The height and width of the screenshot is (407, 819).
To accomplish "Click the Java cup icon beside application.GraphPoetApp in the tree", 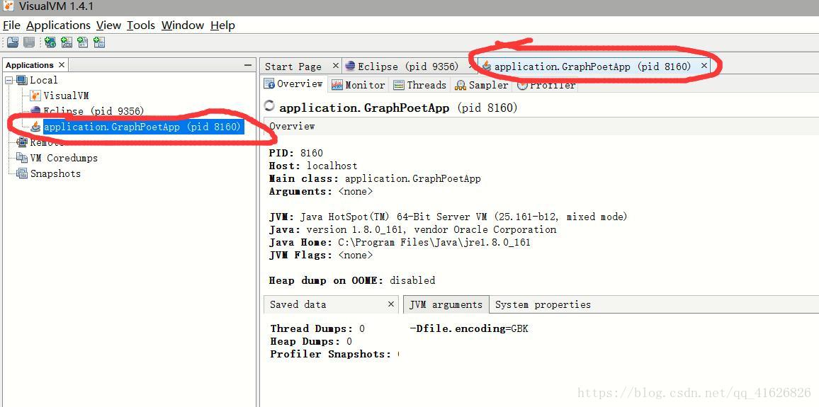I will (x=36, y=127).
